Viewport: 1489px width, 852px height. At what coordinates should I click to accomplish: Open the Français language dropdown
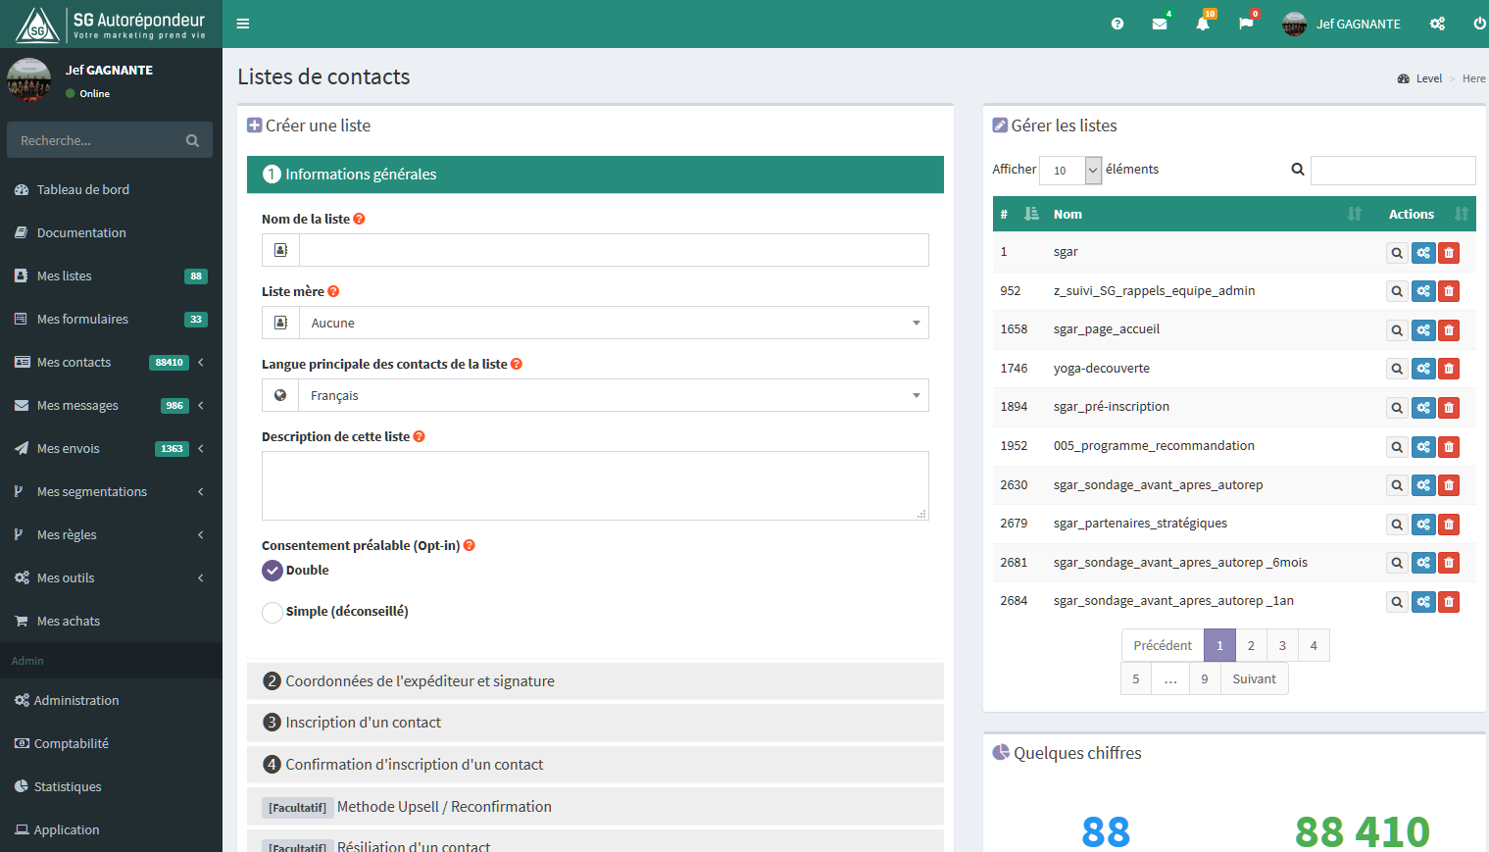click(614, 395)
